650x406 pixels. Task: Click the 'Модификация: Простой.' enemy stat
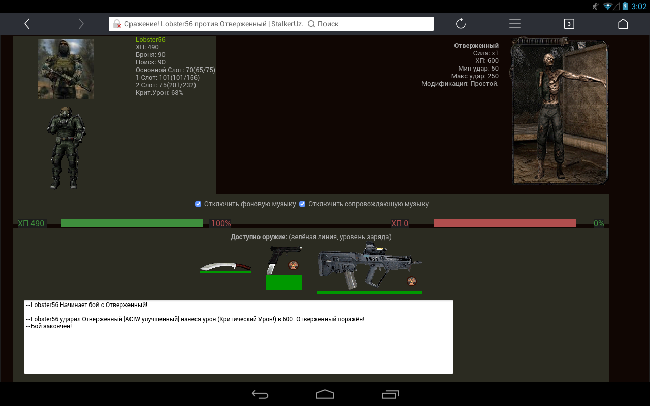click(x=460, y=84)
